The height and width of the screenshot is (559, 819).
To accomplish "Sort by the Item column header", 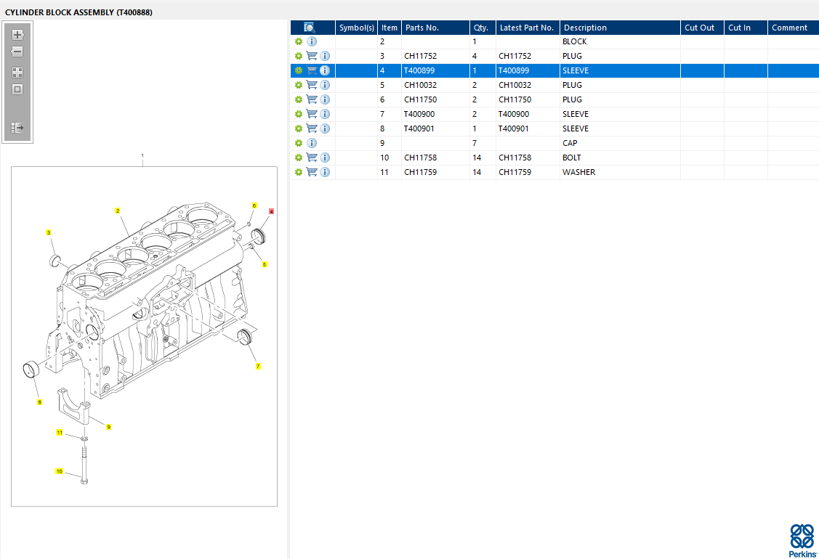I will 390,28.
